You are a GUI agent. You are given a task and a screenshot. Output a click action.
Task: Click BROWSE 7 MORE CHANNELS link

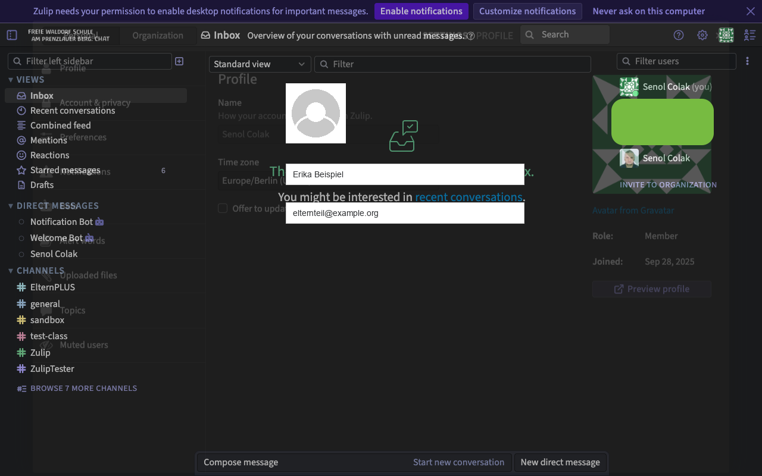pos(83,389)
